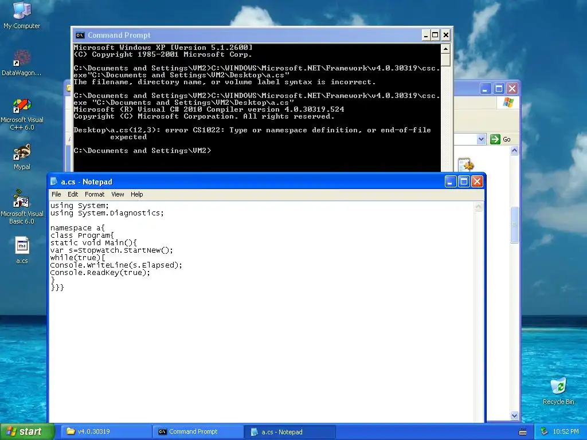
Task: Open the File menu in Notepad
Action: click(56, 194)
